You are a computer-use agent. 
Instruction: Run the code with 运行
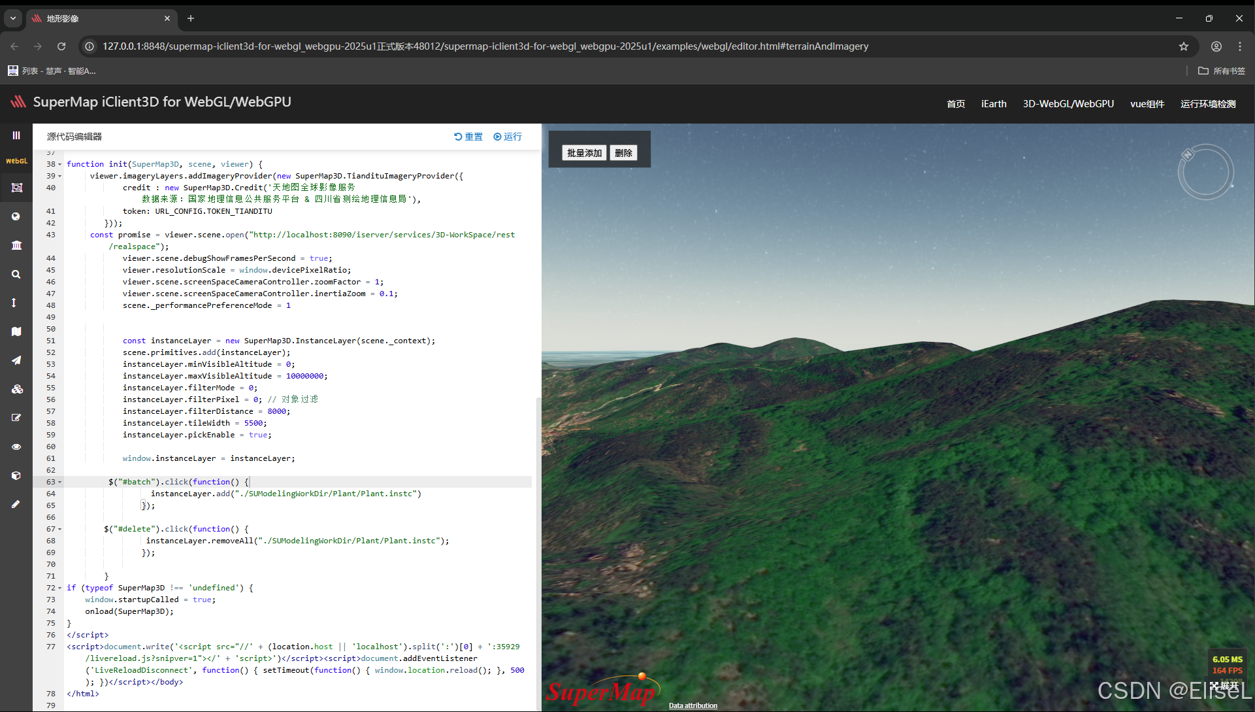click(x=508, y=137)
